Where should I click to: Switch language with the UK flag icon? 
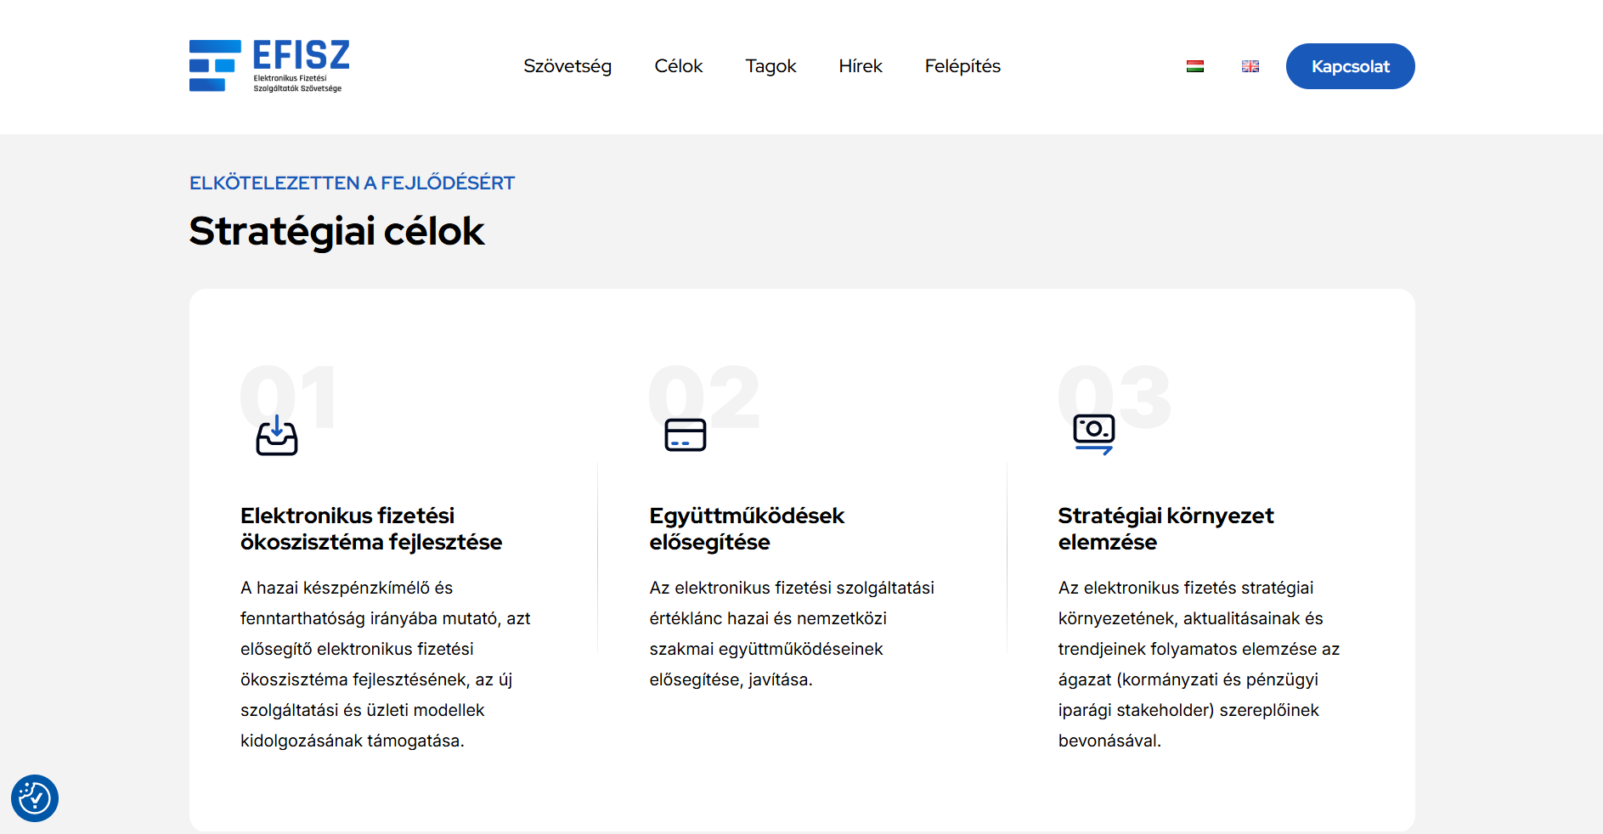(x=1250, y=66)
